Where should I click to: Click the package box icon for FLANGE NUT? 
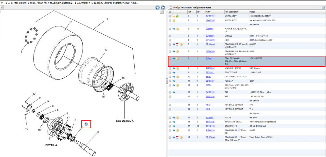point(177,29)
